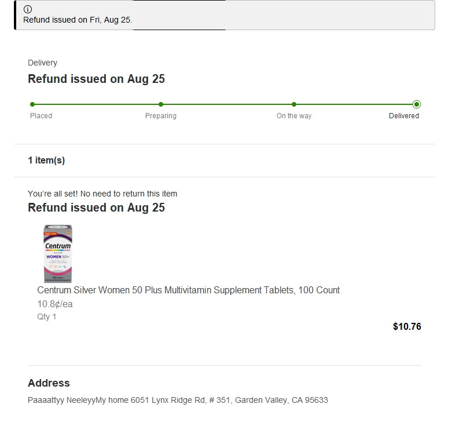Click the 10.8¢/ea unit price text

55,304
